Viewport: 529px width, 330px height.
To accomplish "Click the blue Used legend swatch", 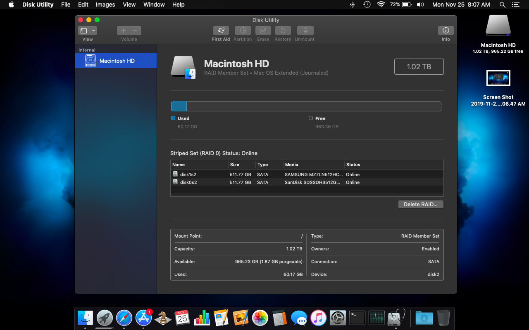I will [x=173, y=118].
